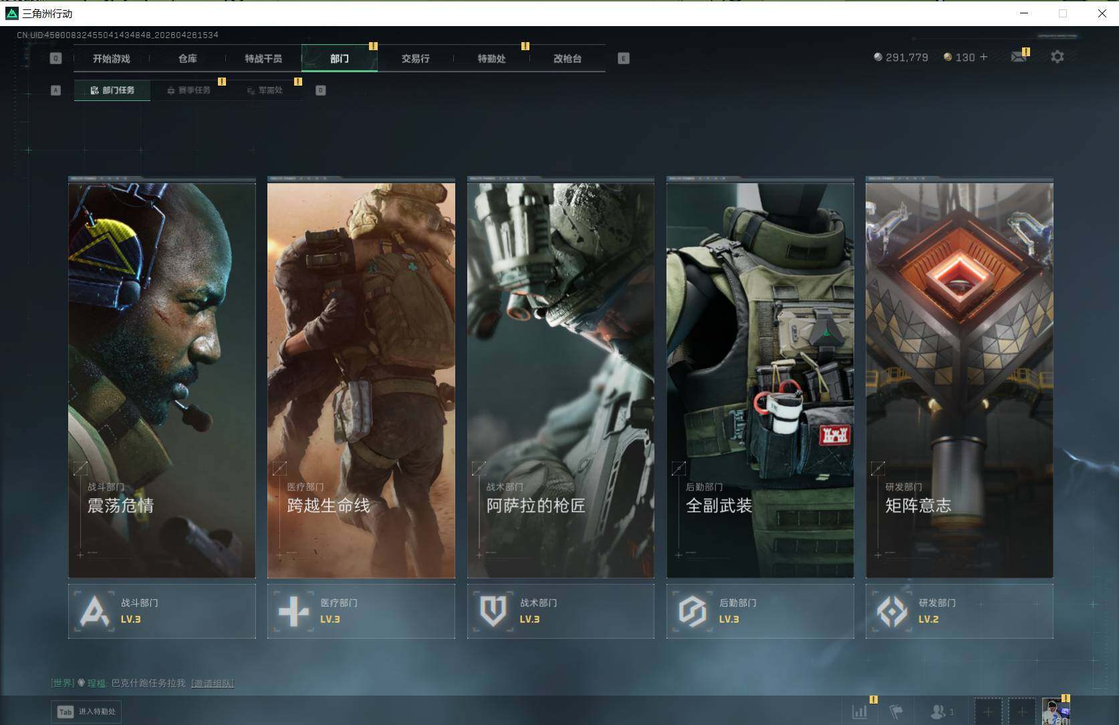Click the 后勤部门 hexagon icon

692,611
